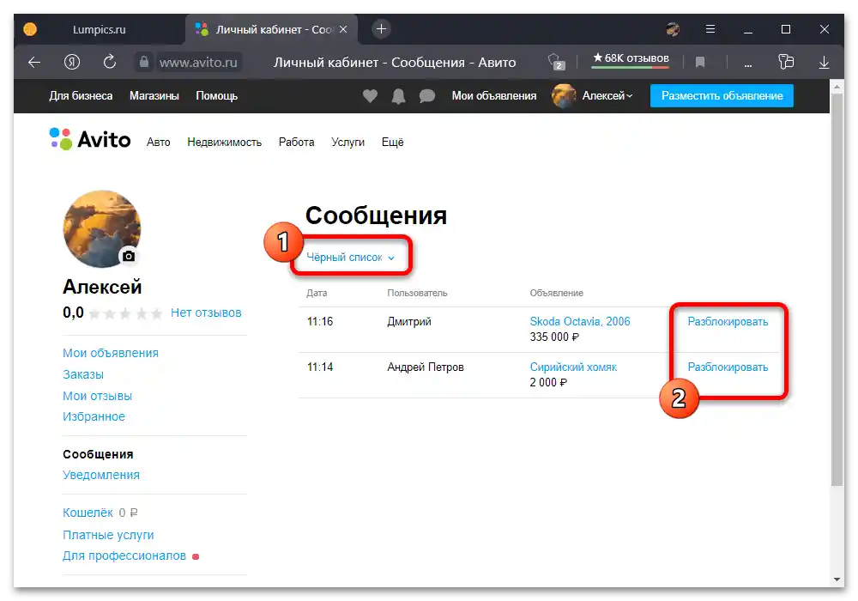Open Помощь in top bar
858x601 pixels.
(217, 96)
